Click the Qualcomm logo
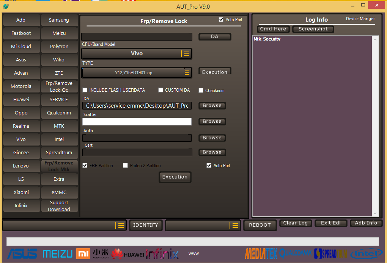387x263 pixels. [295, 253]
